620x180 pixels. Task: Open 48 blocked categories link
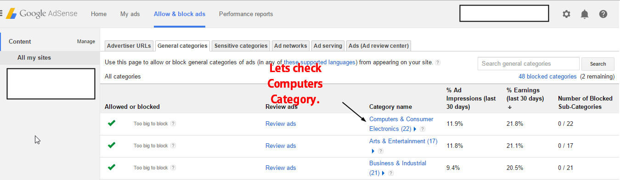click(547, 77)
